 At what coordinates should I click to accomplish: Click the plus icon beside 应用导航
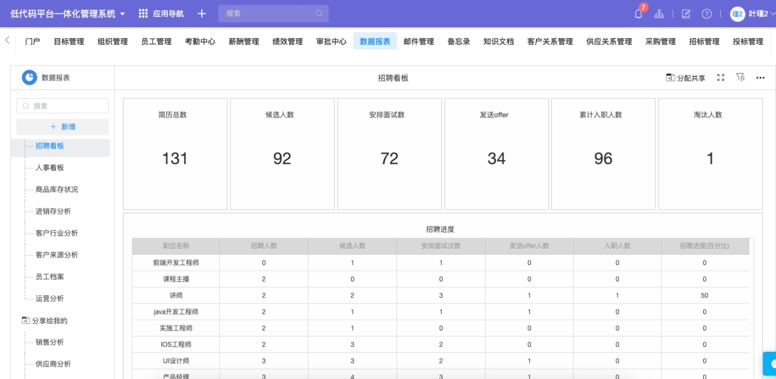point(202,13)
